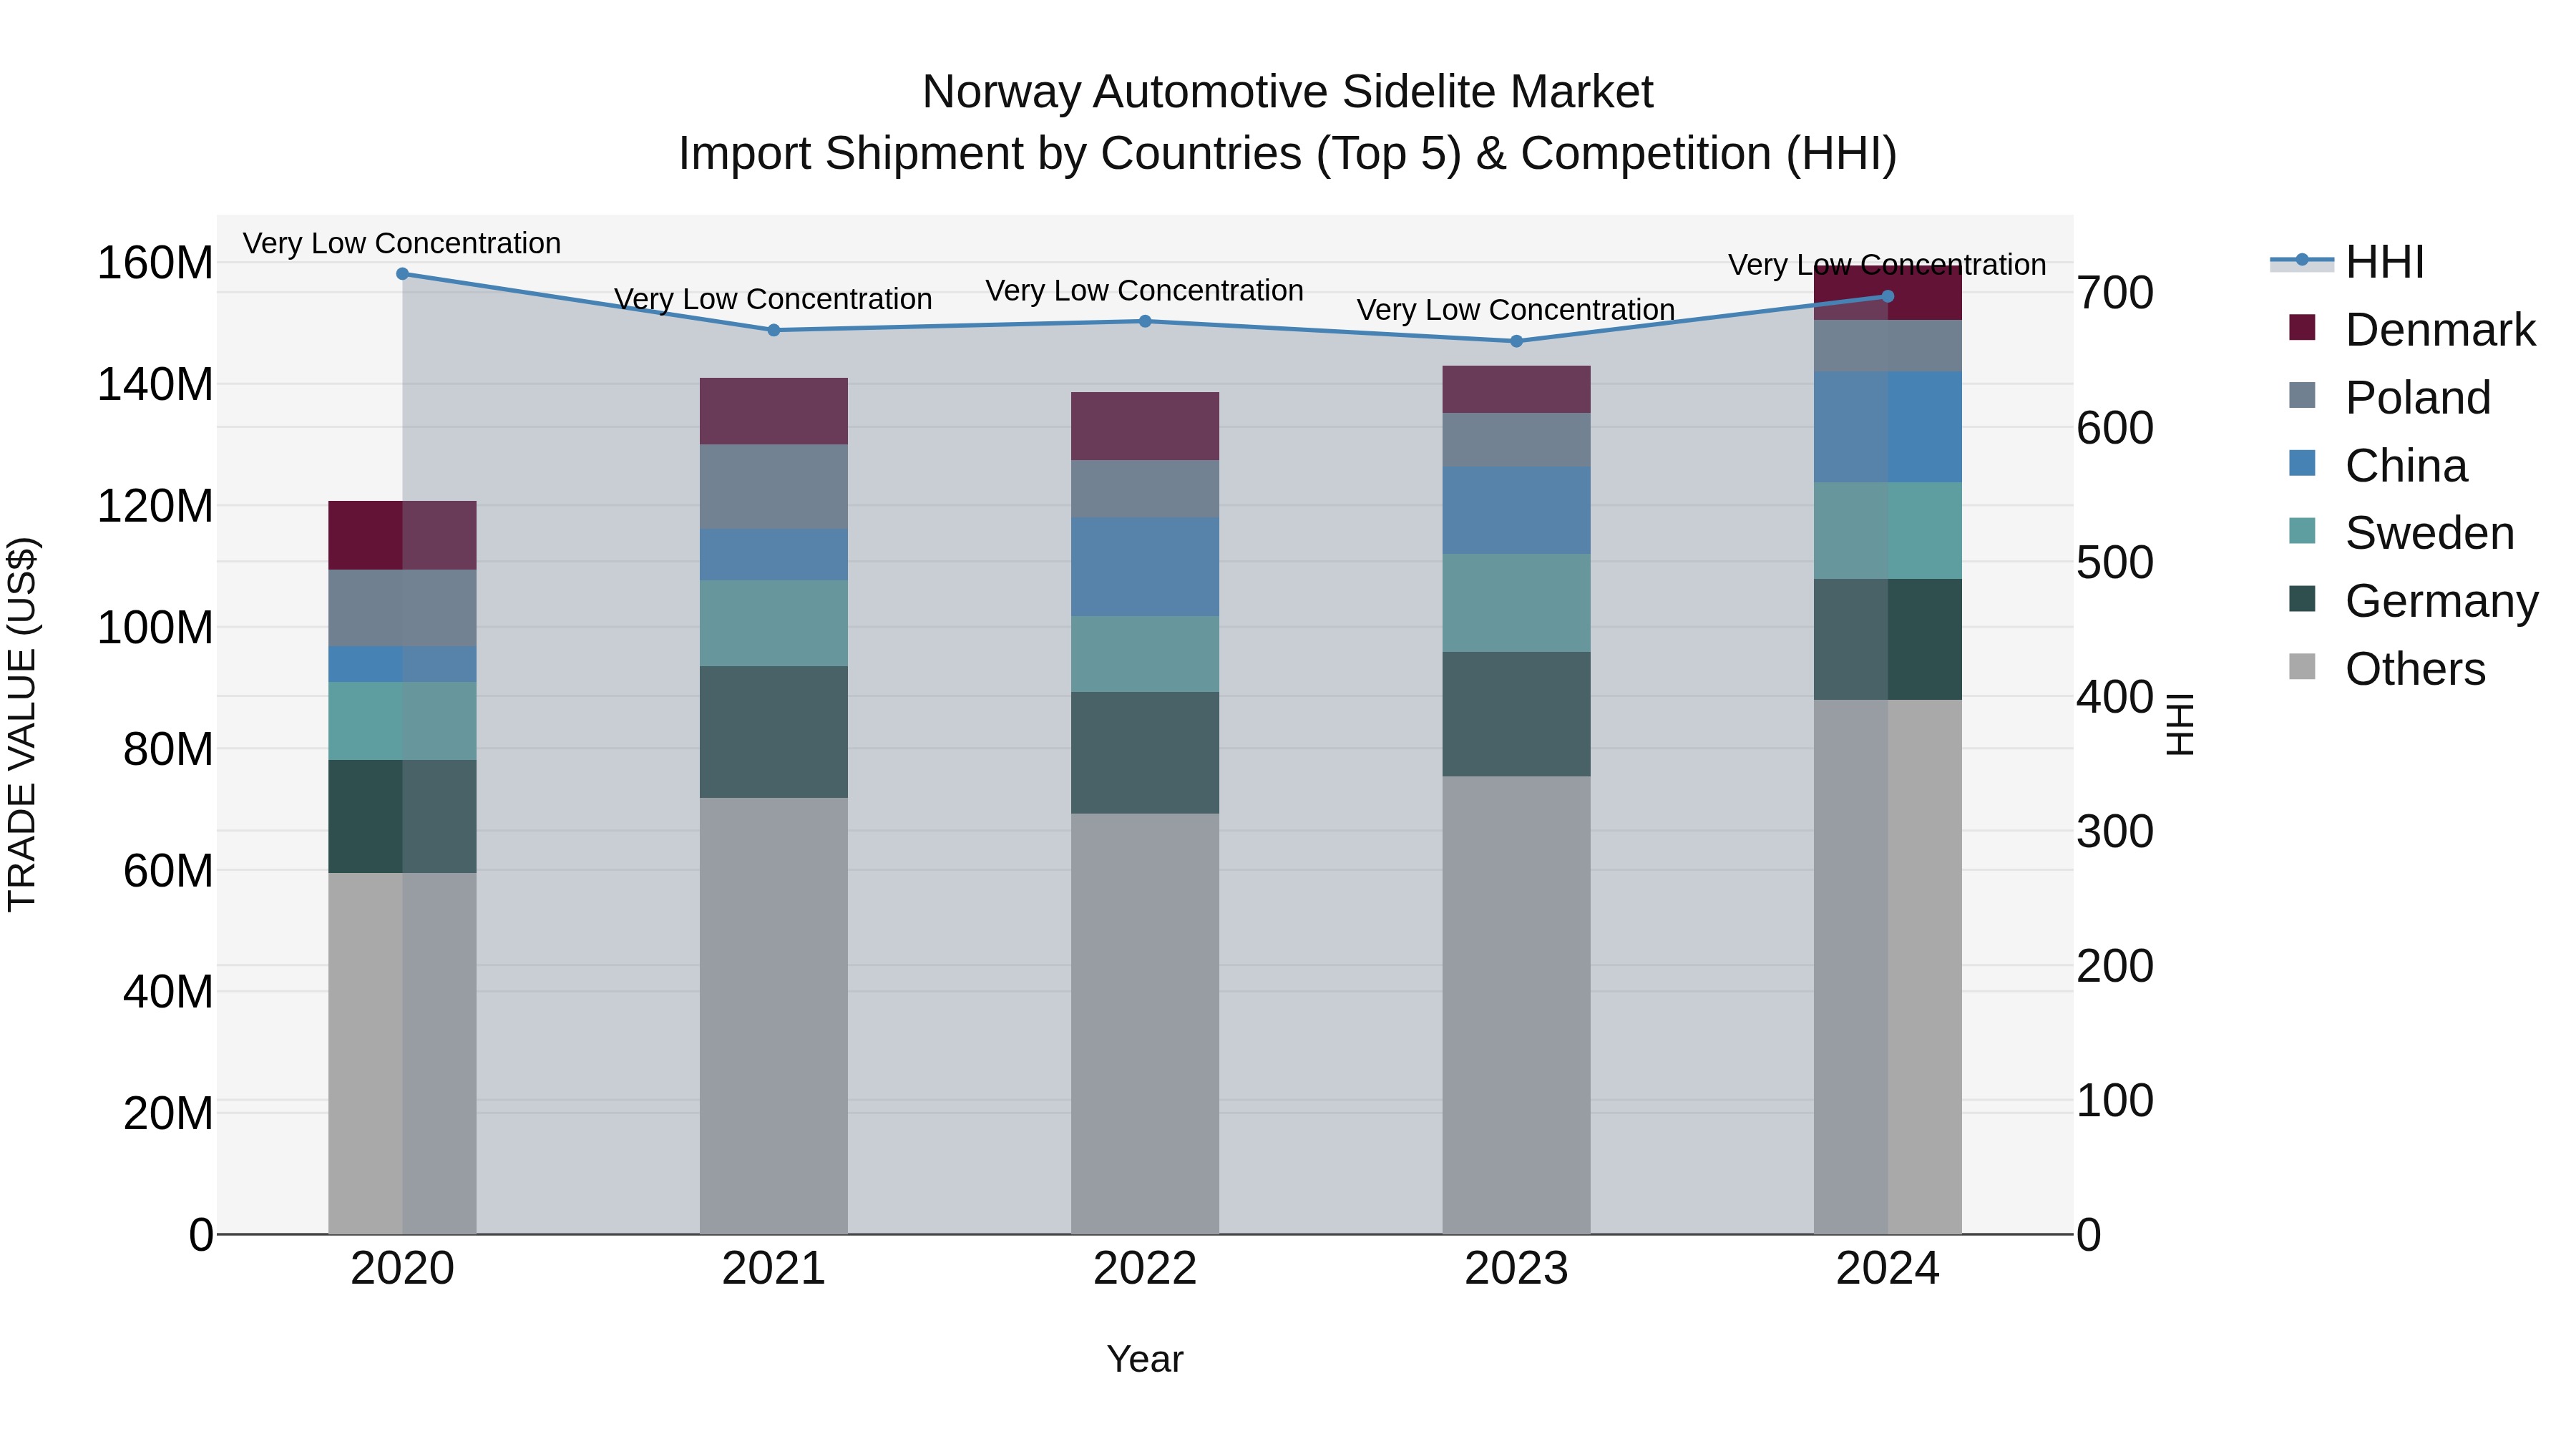Click the China segment of the 2021 bar
2576x1449 pixels.
point(774,555)
